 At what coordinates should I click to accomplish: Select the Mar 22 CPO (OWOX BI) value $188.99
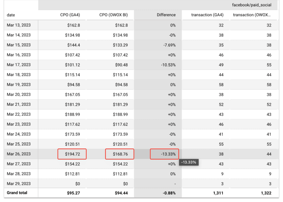point(120,114)
